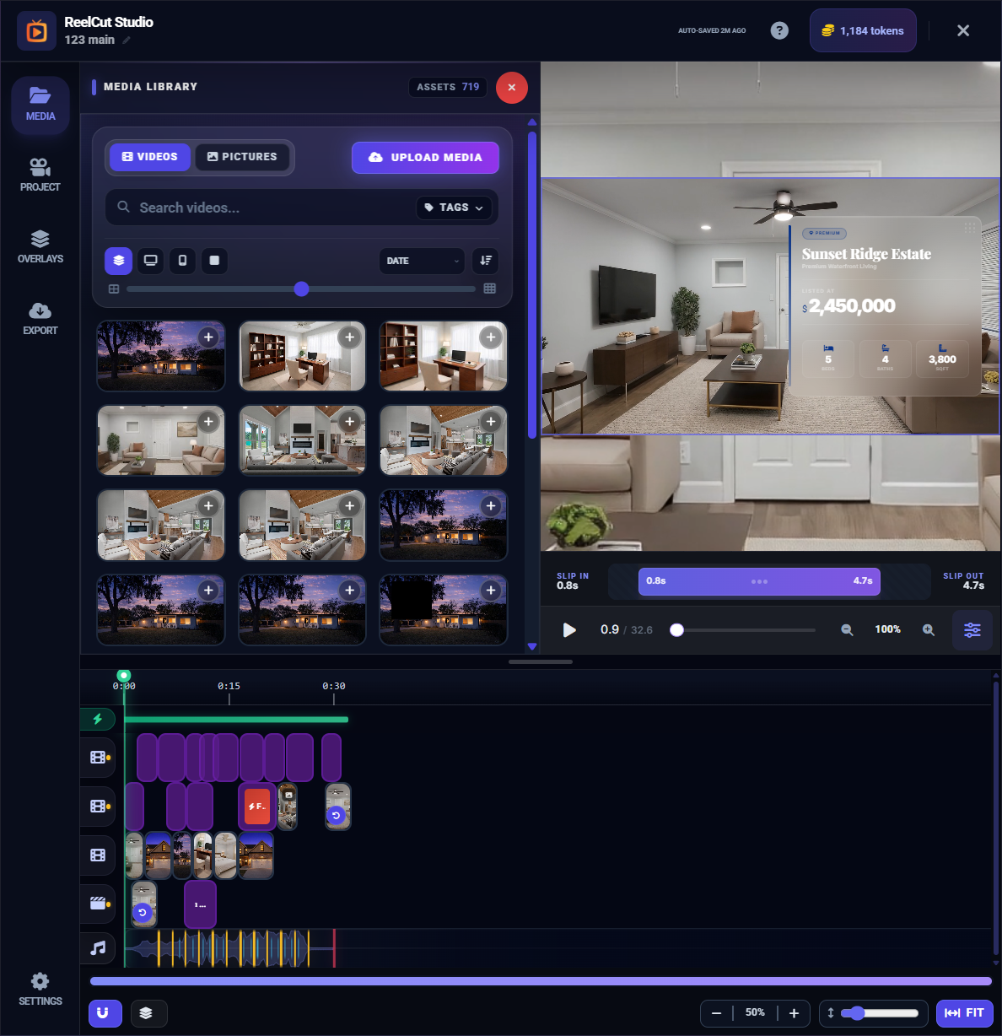The width and height of the screenshot is (1002, 1036).
Task: Enable the desktop aspect ratio filter
Action: point(150,261)
